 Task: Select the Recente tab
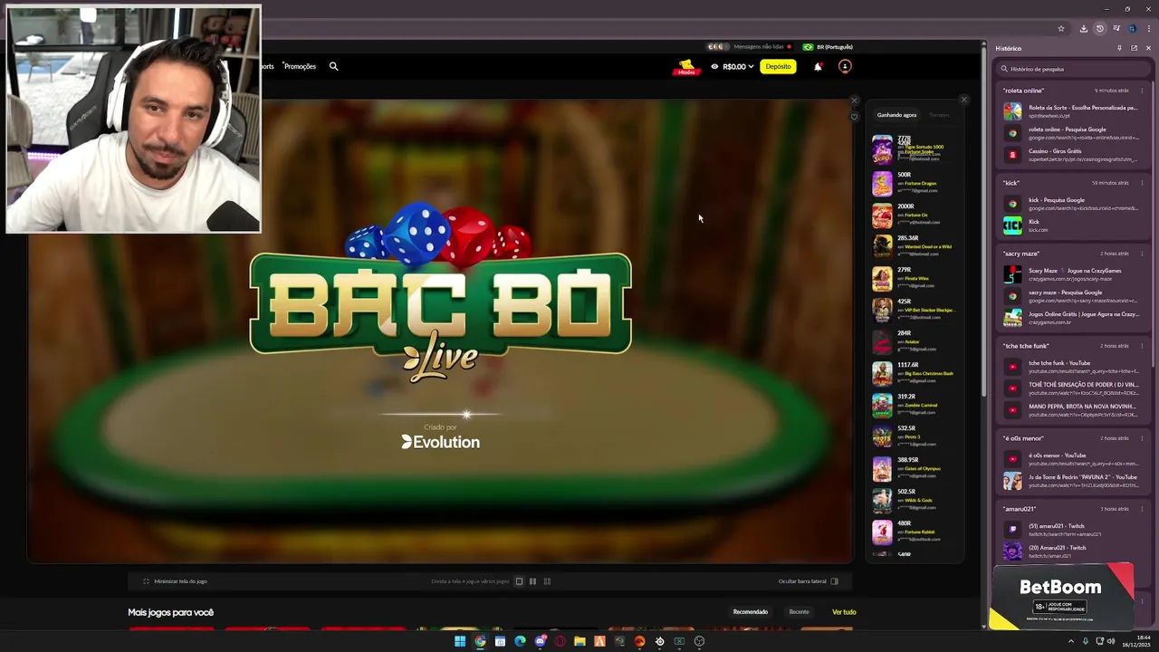(x=799, y=612)
